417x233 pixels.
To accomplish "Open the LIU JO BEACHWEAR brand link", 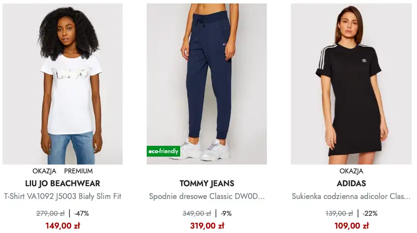I will coord(63,184).
